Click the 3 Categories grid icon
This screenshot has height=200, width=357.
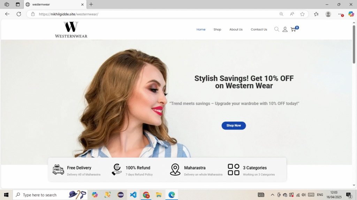234,169
